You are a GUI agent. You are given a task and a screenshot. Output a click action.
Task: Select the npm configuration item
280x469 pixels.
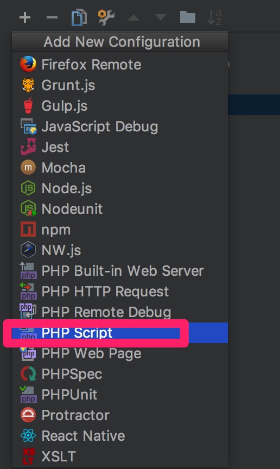(120, 230)
